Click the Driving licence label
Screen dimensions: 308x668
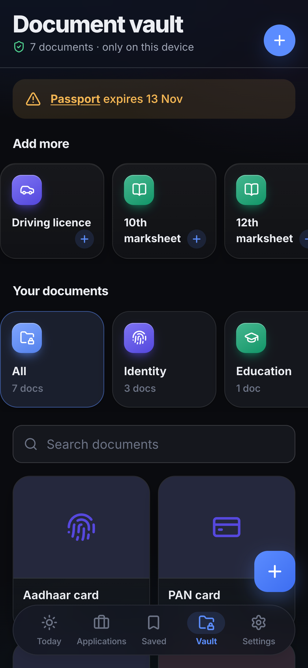(51, 222)
